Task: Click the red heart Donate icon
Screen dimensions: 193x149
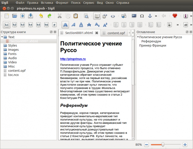Action: point(175,16)
